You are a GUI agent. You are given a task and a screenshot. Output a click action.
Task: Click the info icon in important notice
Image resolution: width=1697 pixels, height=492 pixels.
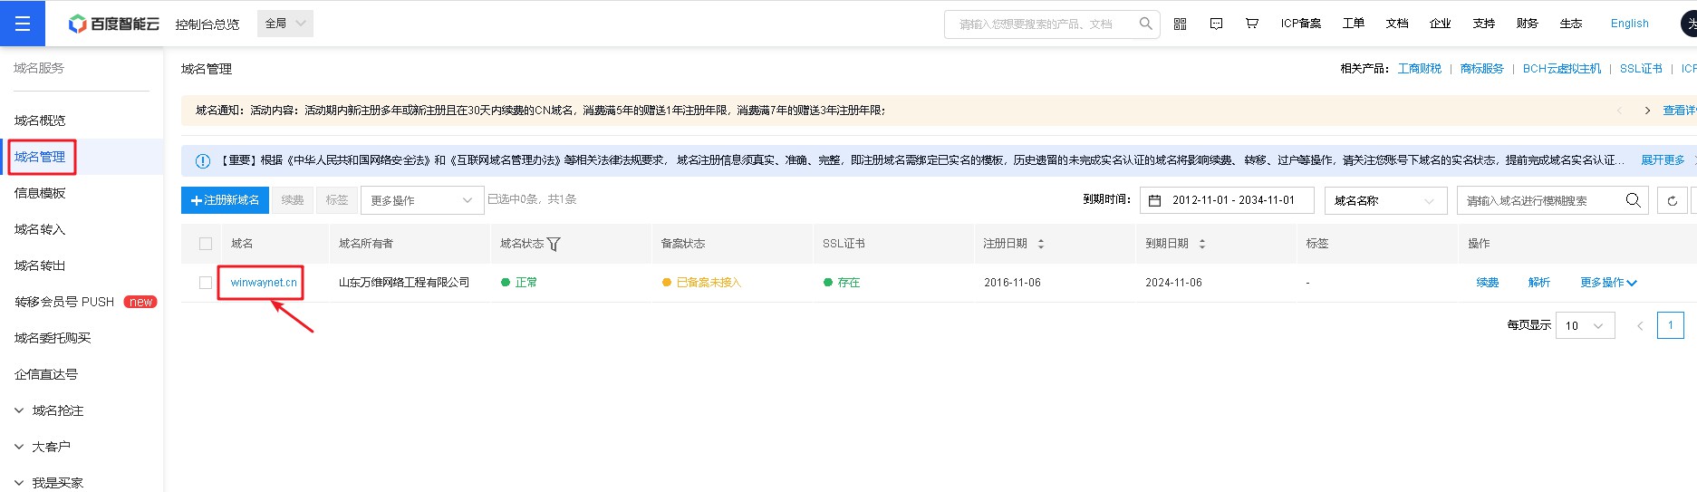point(203,161)
